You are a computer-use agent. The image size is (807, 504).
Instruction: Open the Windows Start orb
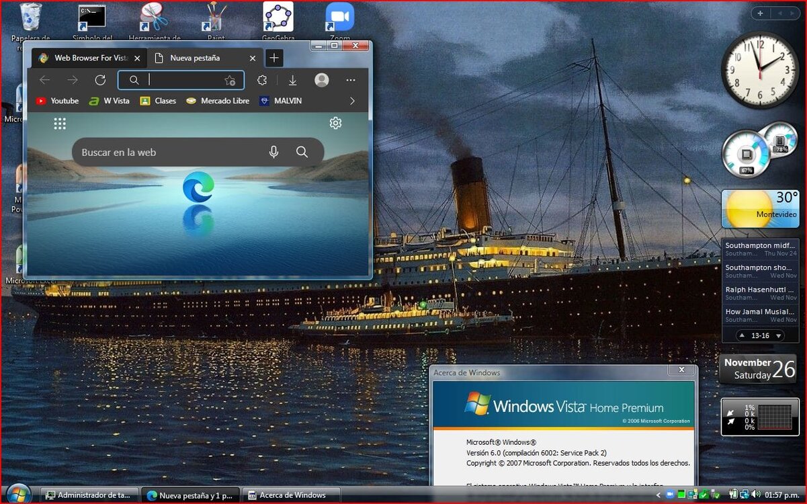point(19,494)
